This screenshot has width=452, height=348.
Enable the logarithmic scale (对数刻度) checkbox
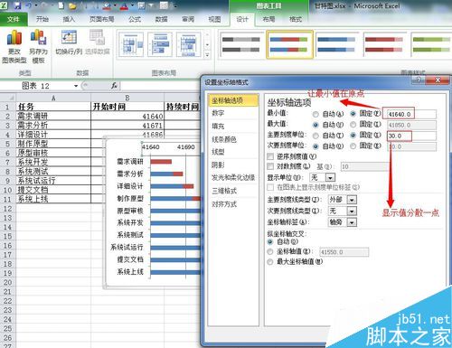click(x=270, y=166)
